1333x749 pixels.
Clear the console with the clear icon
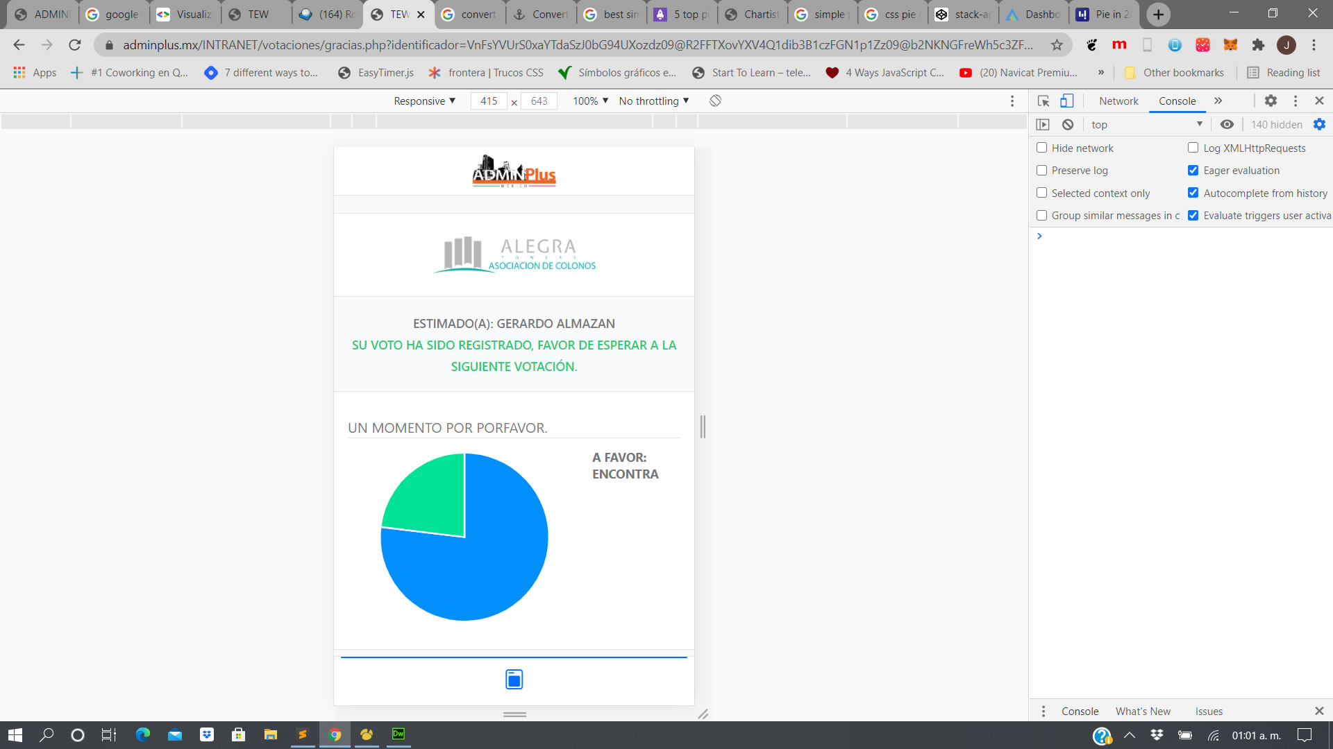[x=1068, y=124]
